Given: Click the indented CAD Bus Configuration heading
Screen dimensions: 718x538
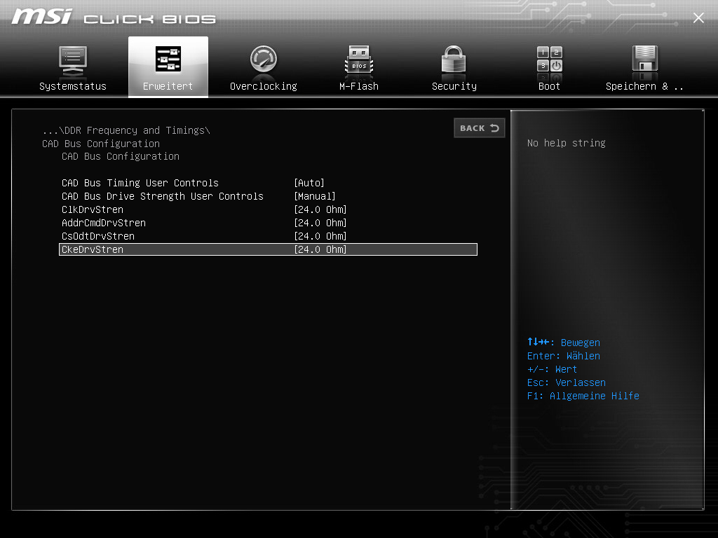Looking at the screenshot, I should coord(121,156).
